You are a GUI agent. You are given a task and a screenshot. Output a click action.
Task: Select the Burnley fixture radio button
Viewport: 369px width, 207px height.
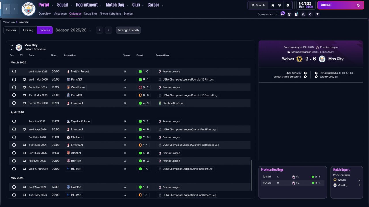[x=14, y=161]
